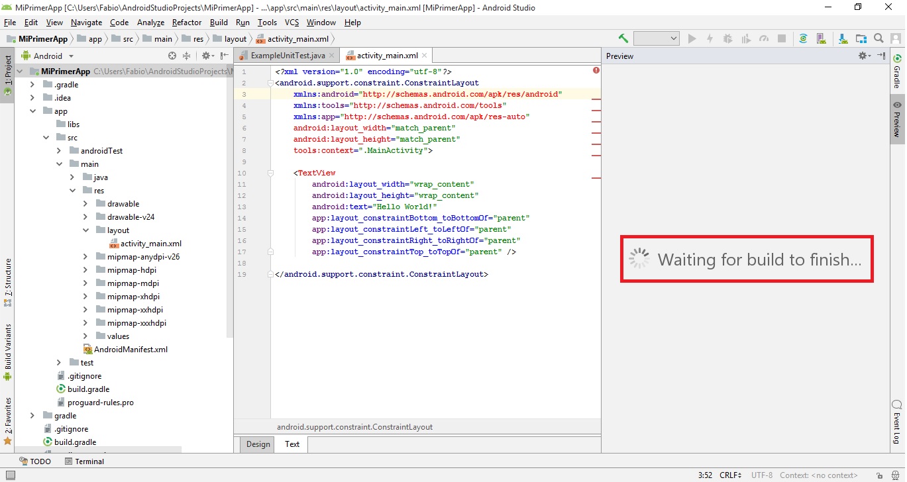Open the SDK Manager download icon
This screenshot has height=482, width=907.
coord(843,39)
